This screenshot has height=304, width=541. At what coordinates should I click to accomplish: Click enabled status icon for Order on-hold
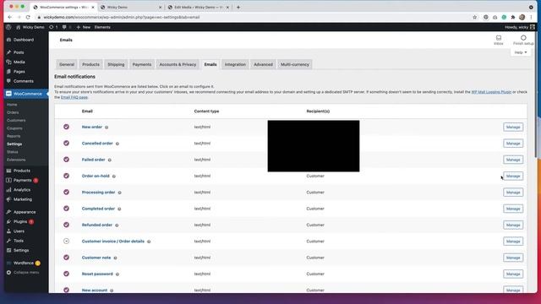pyautogui.click(x=66, y=176)
